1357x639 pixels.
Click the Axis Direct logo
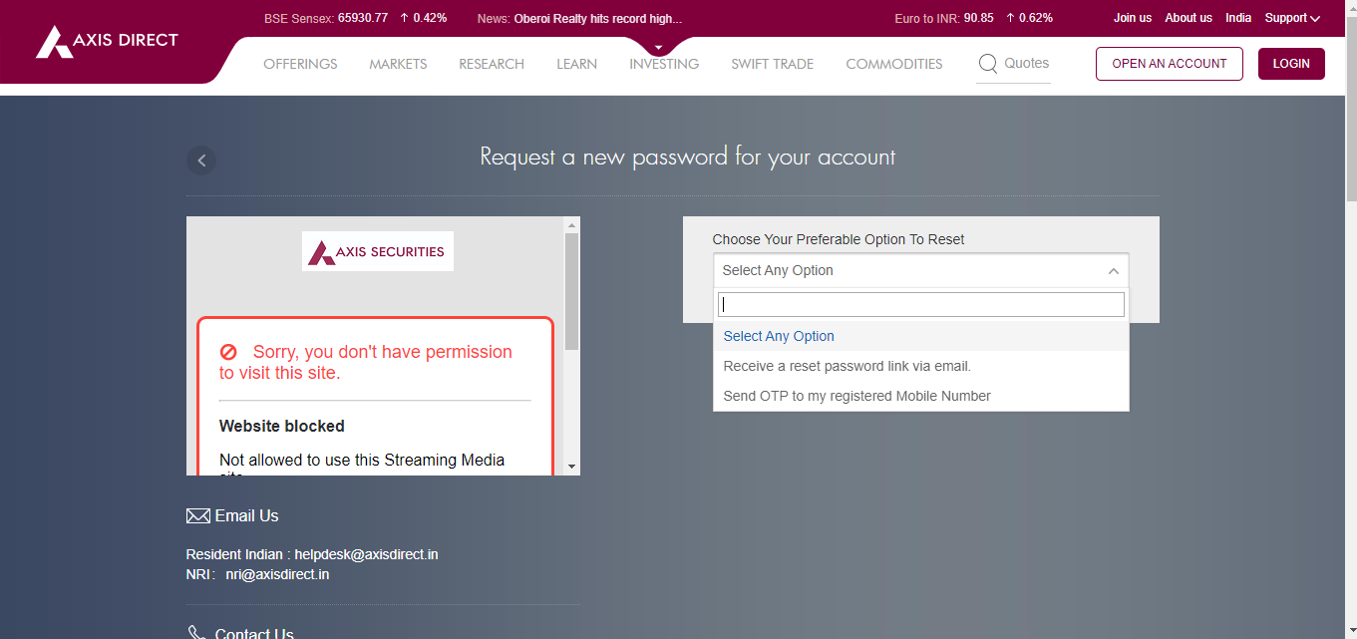point(107,41)
